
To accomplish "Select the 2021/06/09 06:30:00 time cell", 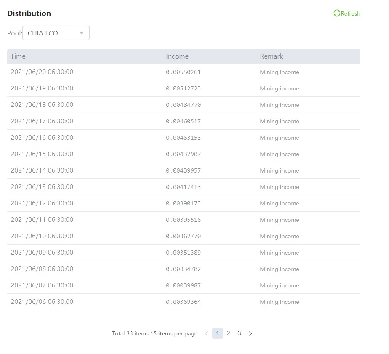I will pos(42,252).
